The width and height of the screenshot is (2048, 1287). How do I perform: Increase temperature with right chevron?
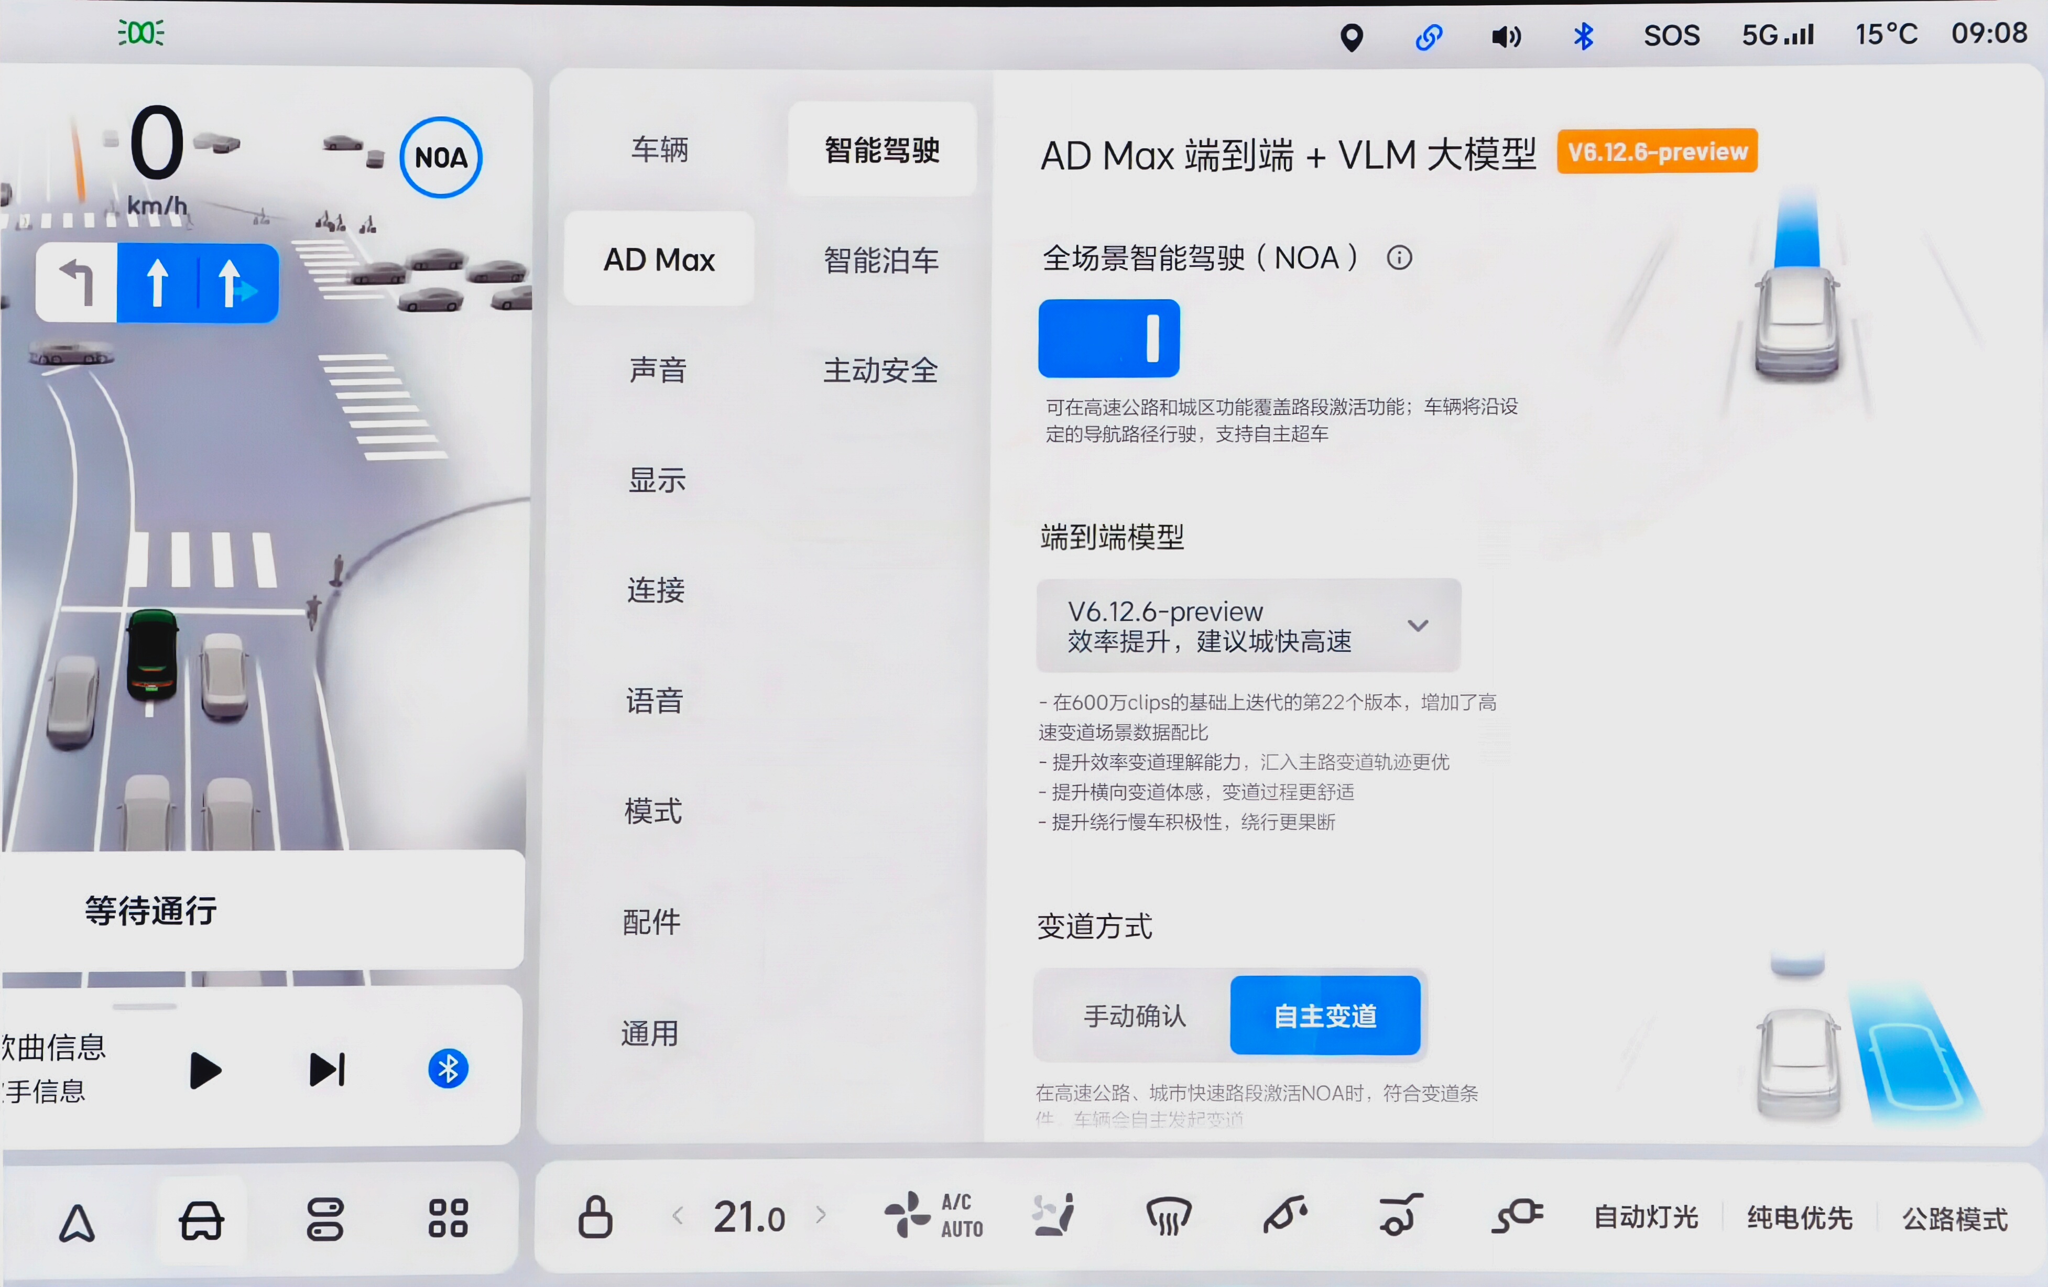[821, 1216]
